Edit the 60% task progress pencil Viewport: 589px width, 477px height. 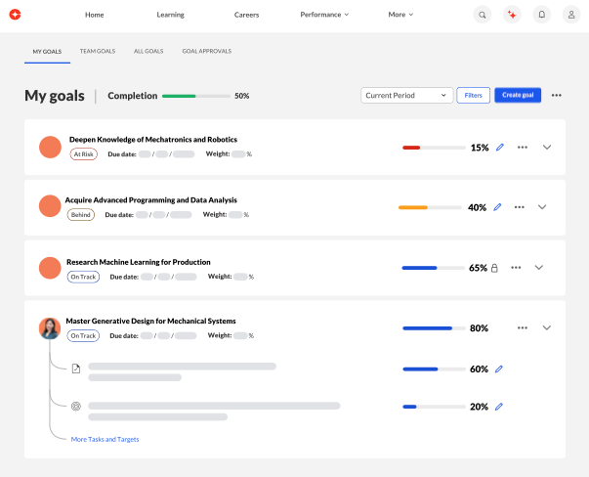(x=499, y=369)
